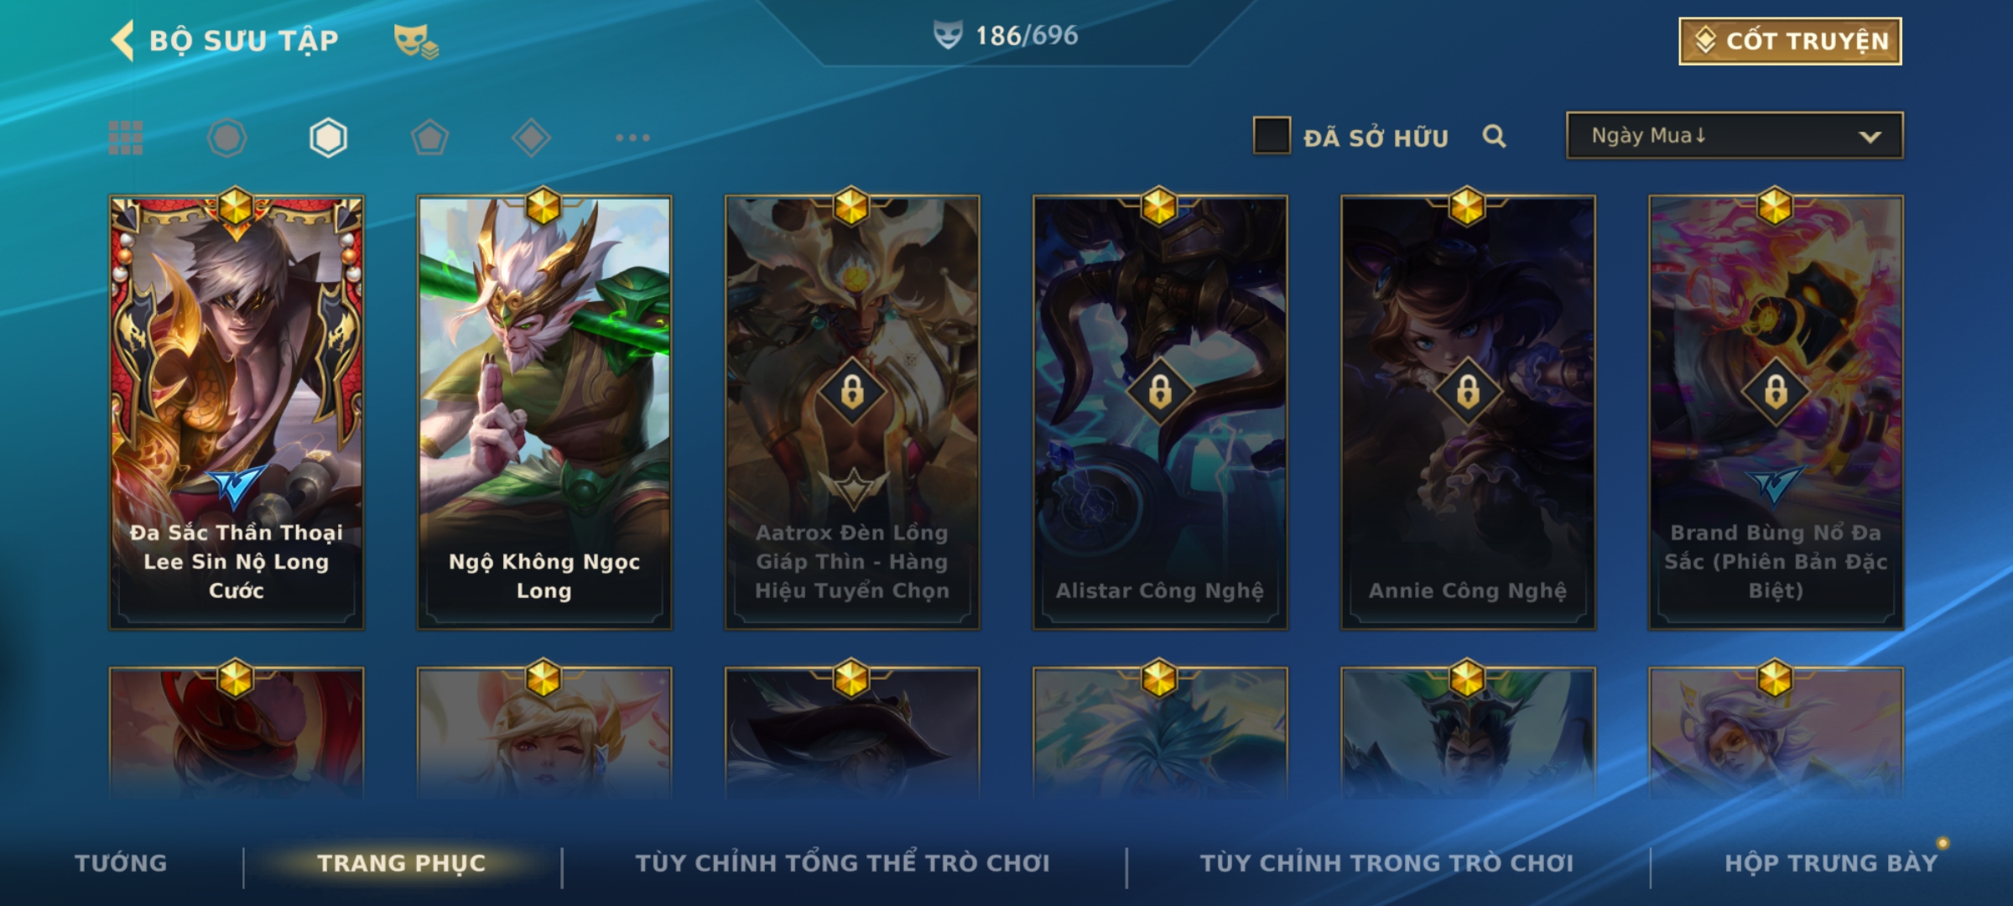Go back using the Bộ Sưu Tập arrow

click(x=122, y=40)
